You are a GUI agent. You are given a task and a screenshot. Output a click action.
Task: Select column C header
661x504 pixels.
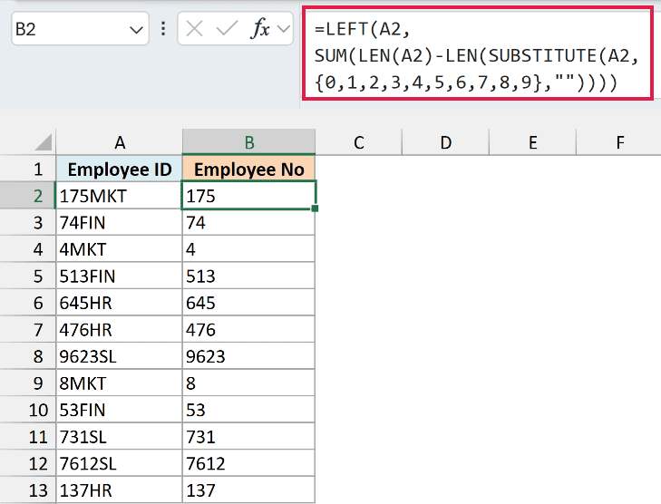click(x=359, y=142)
